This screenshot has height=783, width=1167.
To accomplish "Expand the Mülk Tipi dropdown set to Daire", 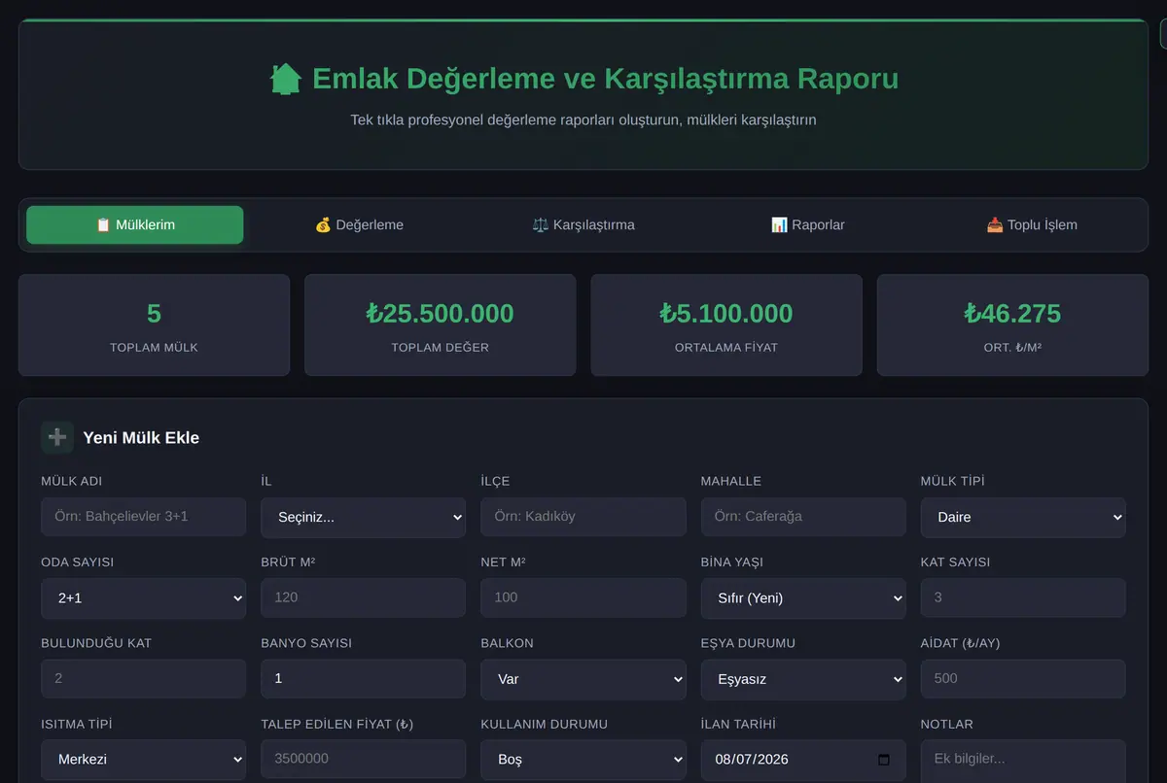I will pyautogui.click(x=1023, y=518).
